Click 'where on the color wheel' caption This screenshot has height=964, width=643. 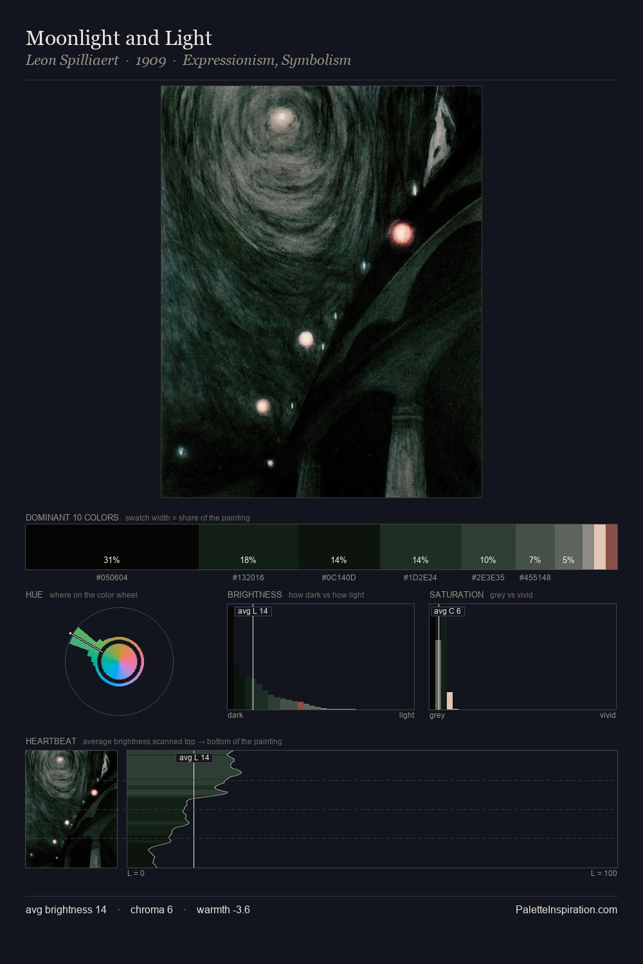pyautogui.click(x=93, y=595)
